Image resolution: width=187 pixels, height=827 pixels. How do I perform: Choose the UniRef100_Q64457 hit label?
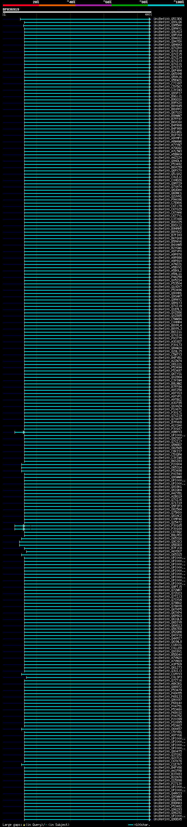[168, 729]
